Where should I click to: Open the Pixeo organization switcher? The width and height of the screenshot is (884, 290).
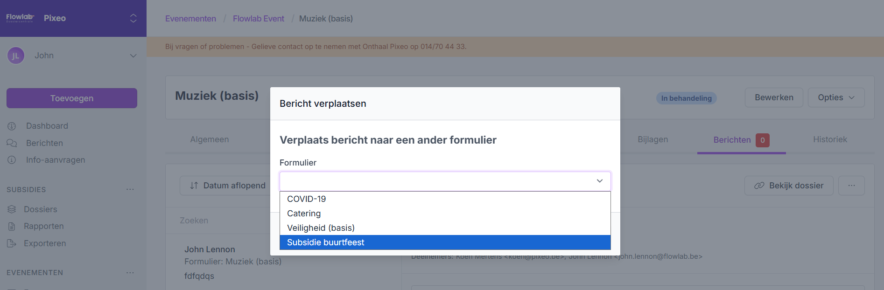click(x=133, y=18)
